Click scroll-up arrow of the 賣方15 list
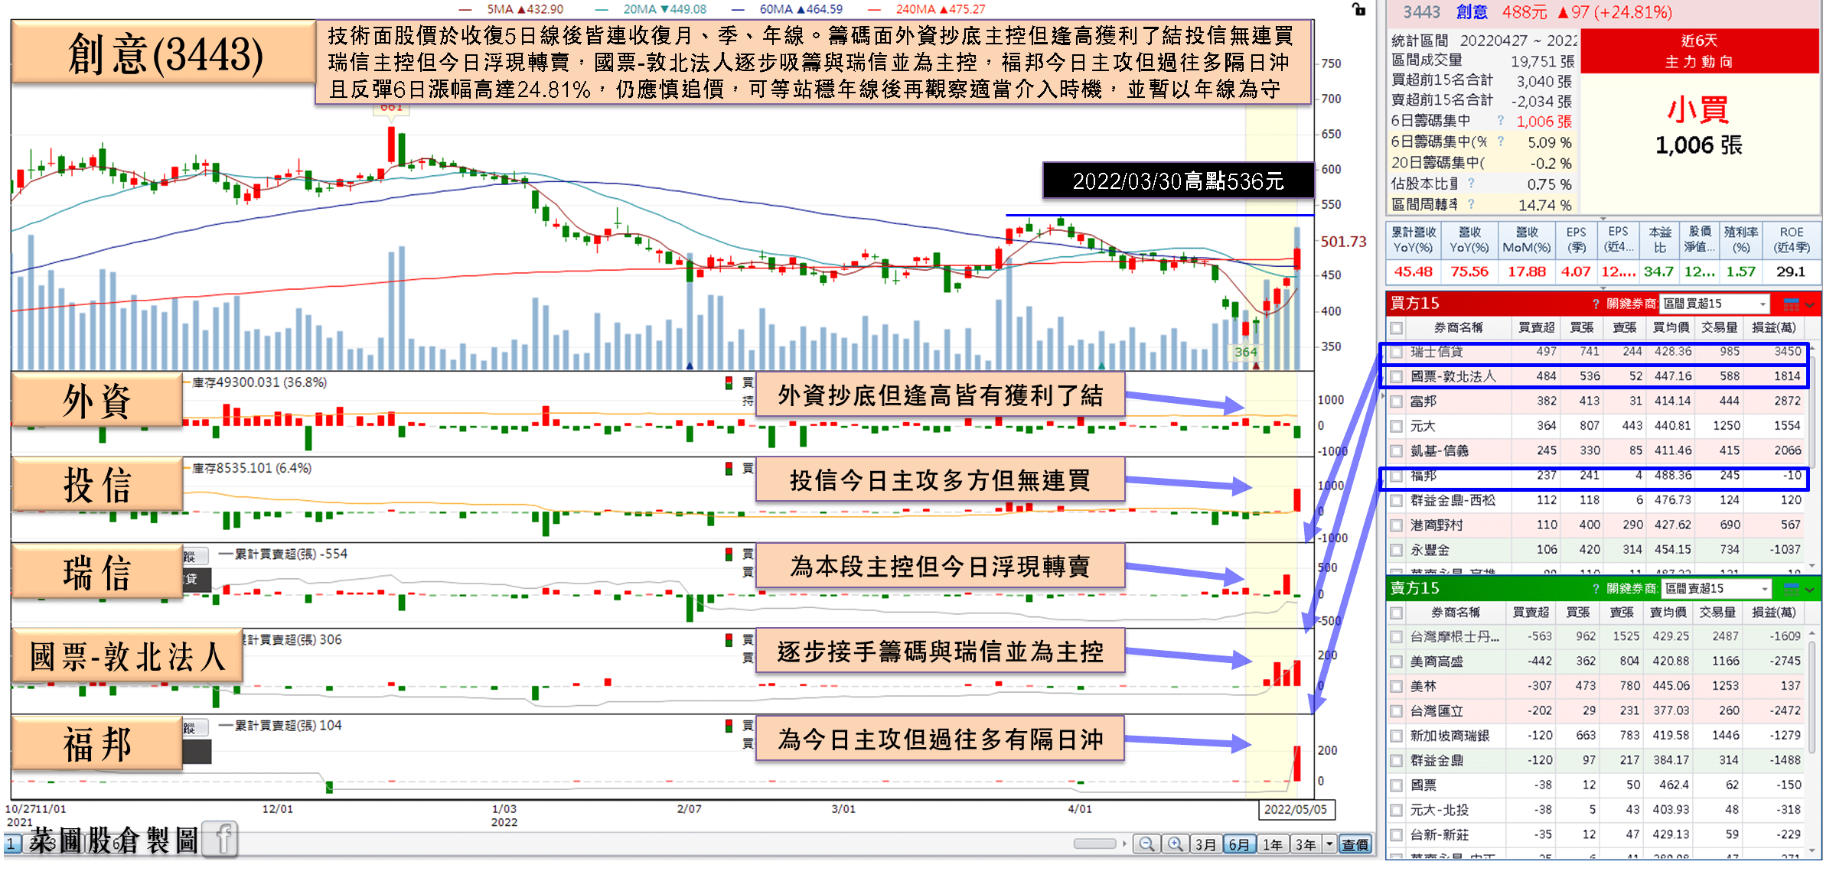The height and width of the screenshot is (881, 1823). (1812, 634)
